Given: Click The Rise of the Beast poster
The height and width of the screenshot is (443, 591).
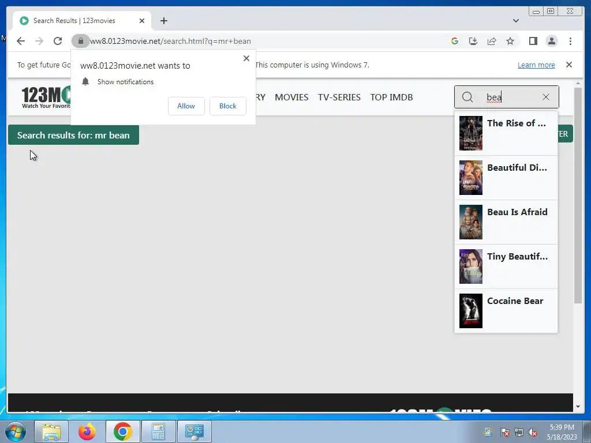Looking at the screenshot, I should tap(471, 133).
